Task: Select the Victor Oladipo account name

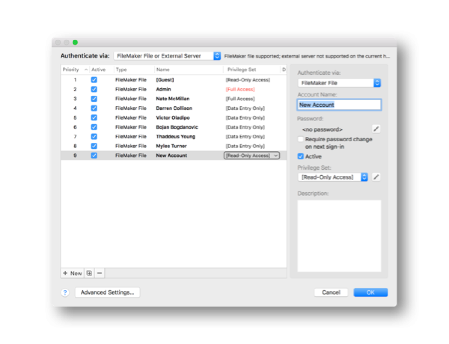Action: pyautogui.click(x=173, y=118)
